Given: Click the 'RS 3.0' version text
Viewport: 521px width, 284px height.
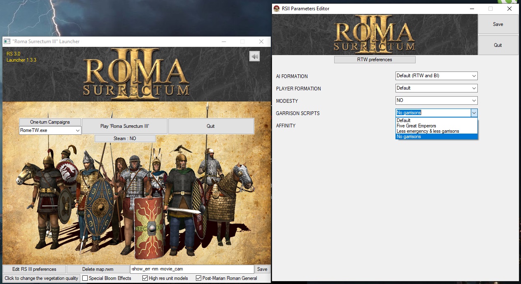Looking at the screenshot, I should [13, 54].
